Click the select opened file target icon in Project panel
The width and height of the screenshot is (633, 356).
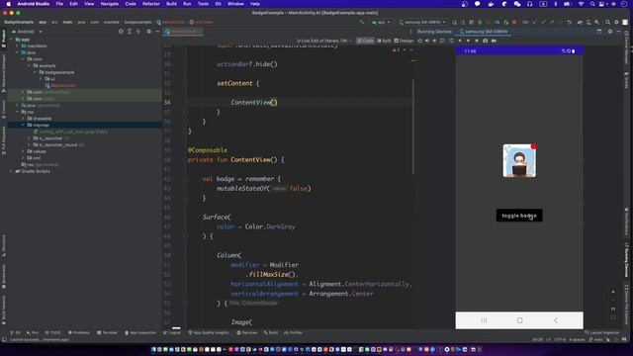[x=121, y=31]
